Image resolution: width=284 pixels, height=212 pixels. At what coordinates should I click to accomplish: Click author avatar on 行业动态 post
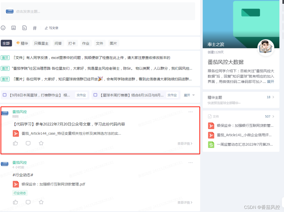click(4, 164)
